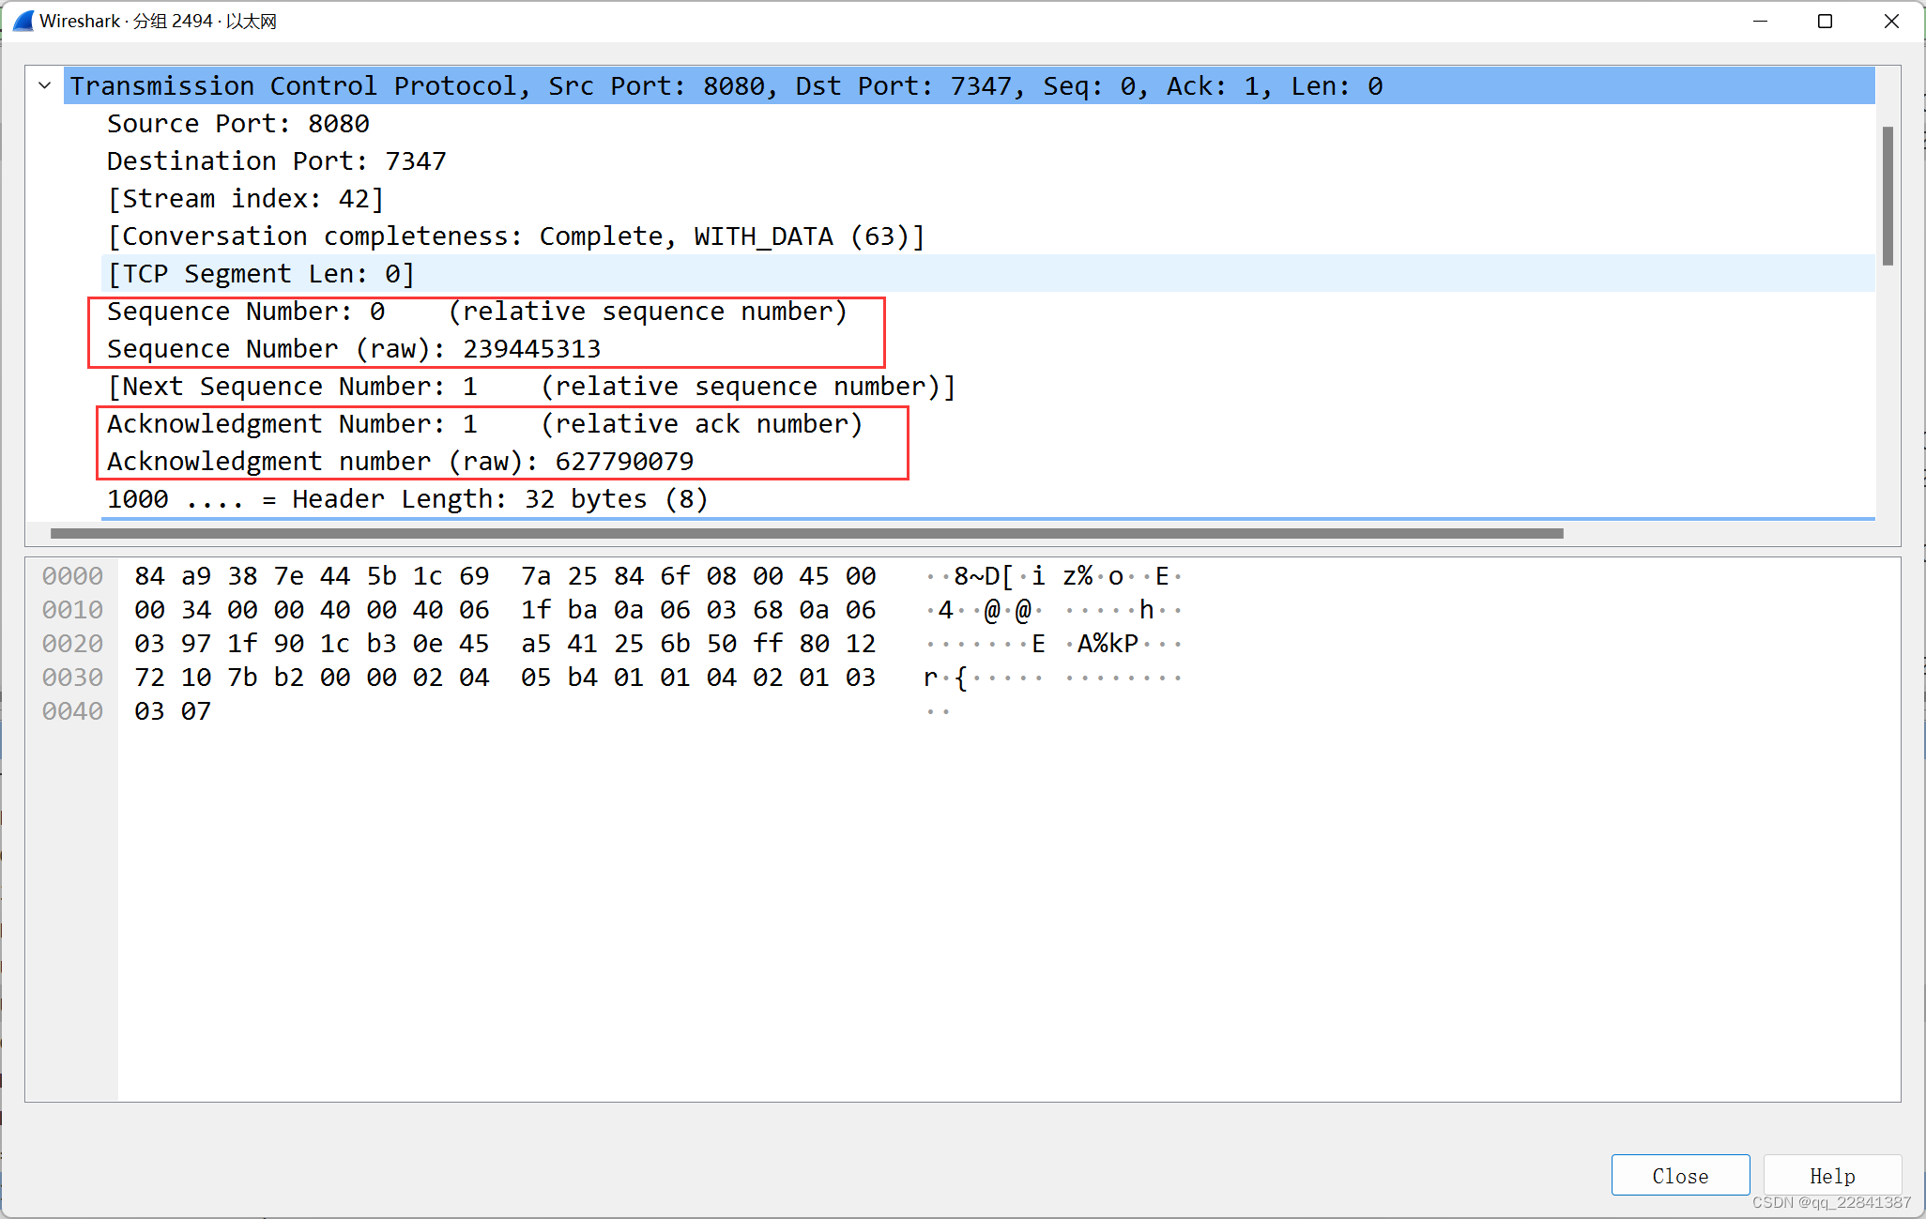1926x1219 pixels.
Task: Select the Acknowledgment number (raw) row
Action: pyautogui.click(x=987, y=461)
